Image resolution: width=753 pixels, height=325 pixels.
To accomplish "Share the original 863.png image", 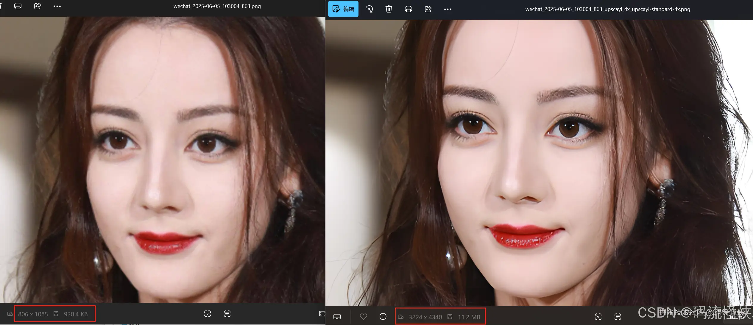I will (37, 6).
